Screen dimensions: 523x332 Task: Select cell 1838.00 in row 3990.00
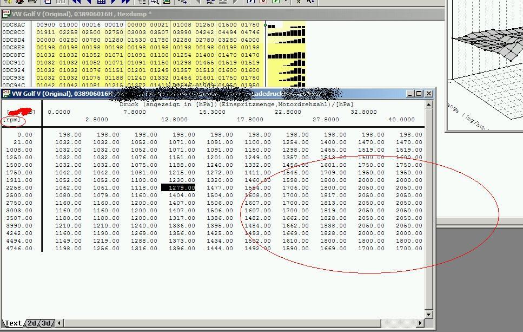[x=333, y=225]
